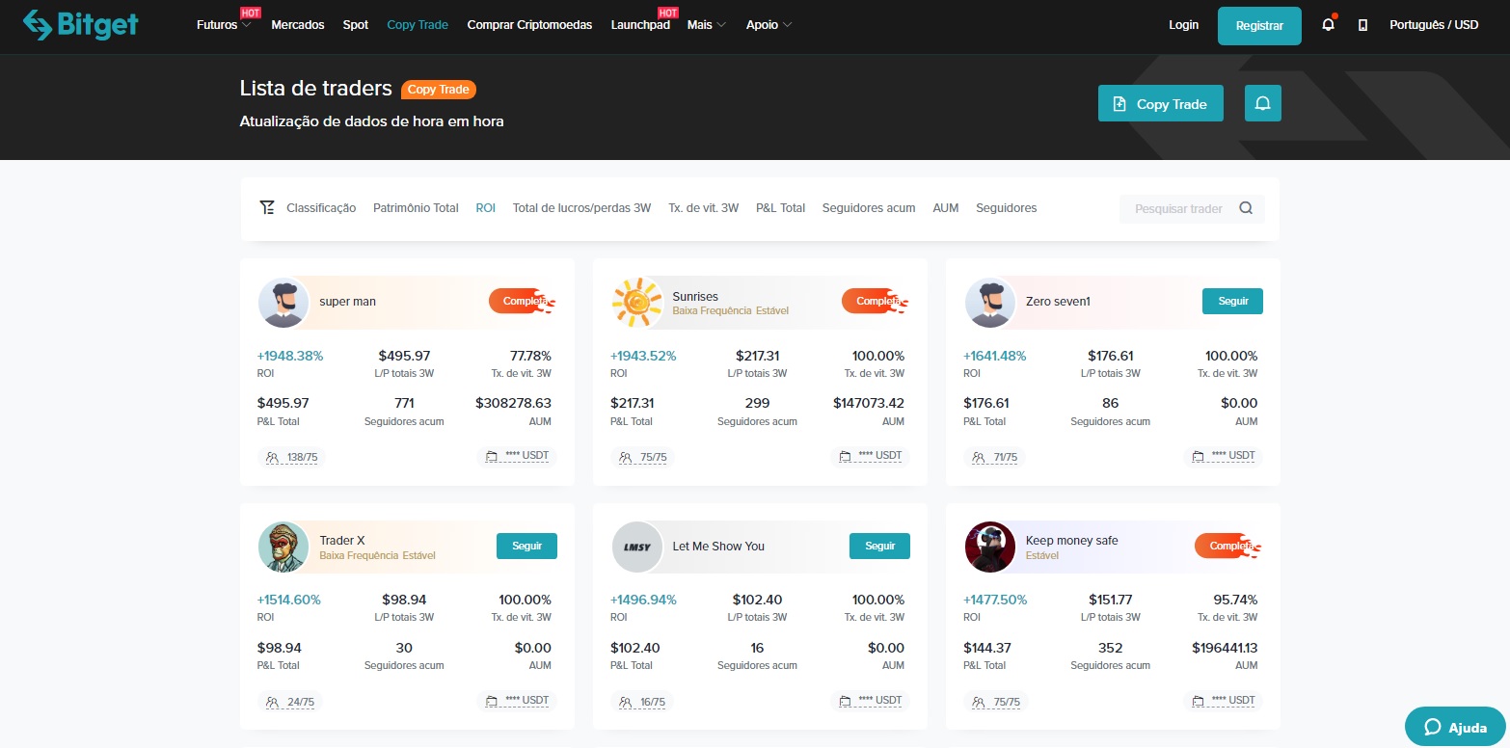The width and height of the screenshot is (1510, 748).
Task: Sort by ROI
Action: click(x=485, y=208)
